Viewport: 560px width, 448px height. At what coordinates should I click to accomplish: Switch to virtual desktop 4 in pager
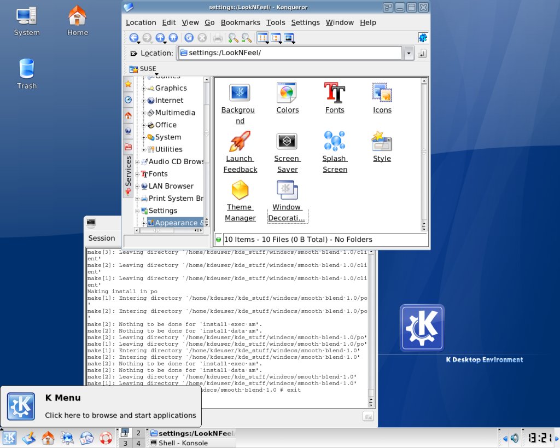pos(138,443)
